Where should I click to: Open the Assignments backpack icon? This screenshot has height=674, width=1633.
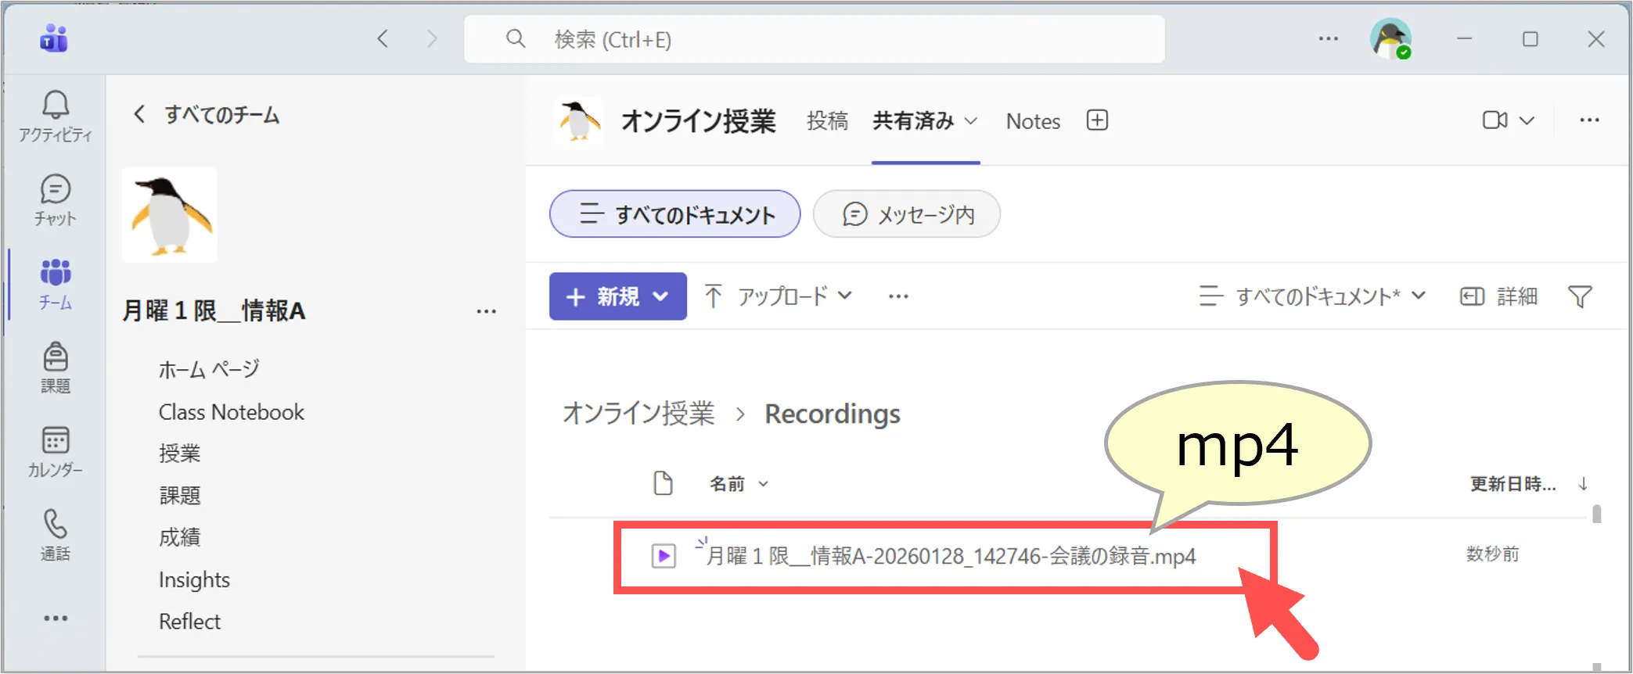(55, 367)
